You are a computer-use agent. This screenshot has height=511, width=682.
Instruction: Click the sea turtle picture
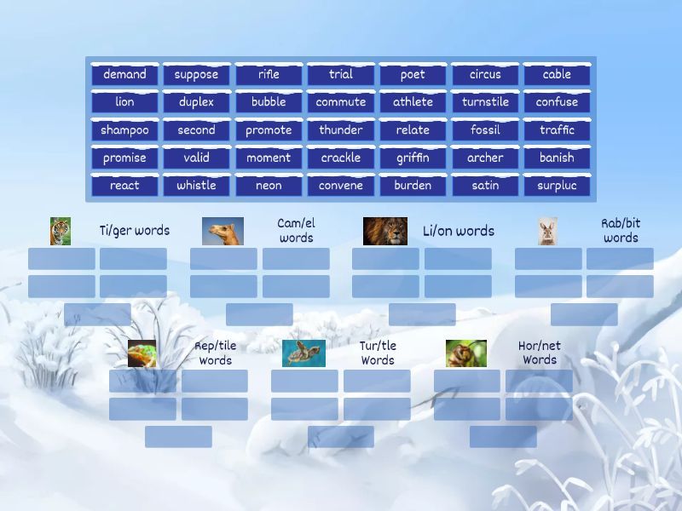[x=303, y=353]
